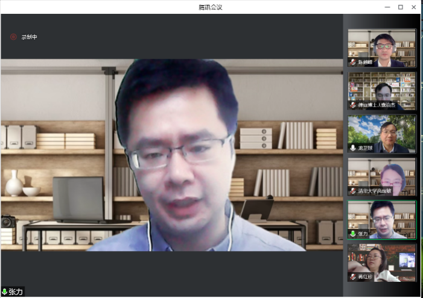
Task: Maximize the 腾讯会议 window
Action: 400,7
